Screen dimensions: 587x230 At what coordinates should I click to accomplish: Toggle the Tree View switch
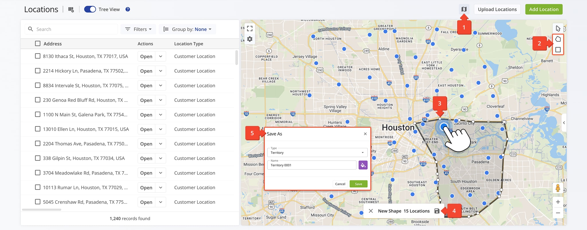[90, 9]
